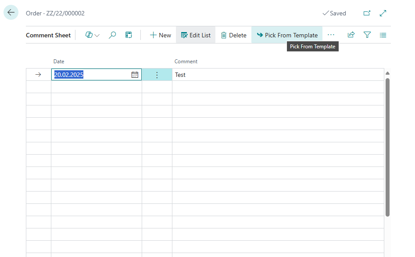Screen dimensions: 415x257
Task: Toggle Edit List mode
Action: 196,35
